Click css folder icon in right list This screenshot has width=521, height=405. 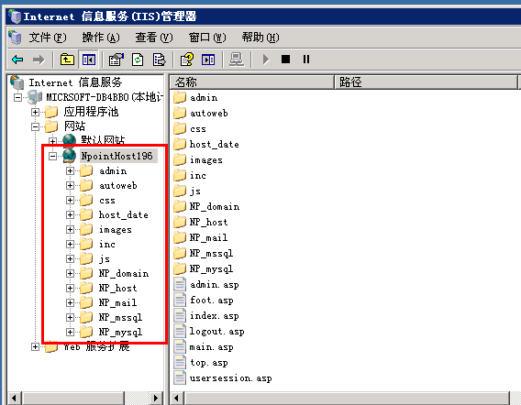click(x=180, y=129)
